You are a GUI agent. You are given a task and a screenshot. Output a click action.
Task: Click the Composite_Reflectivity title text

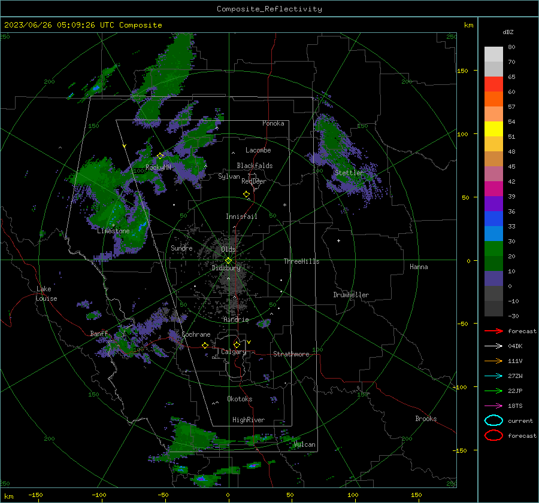[x=269, y=9]
